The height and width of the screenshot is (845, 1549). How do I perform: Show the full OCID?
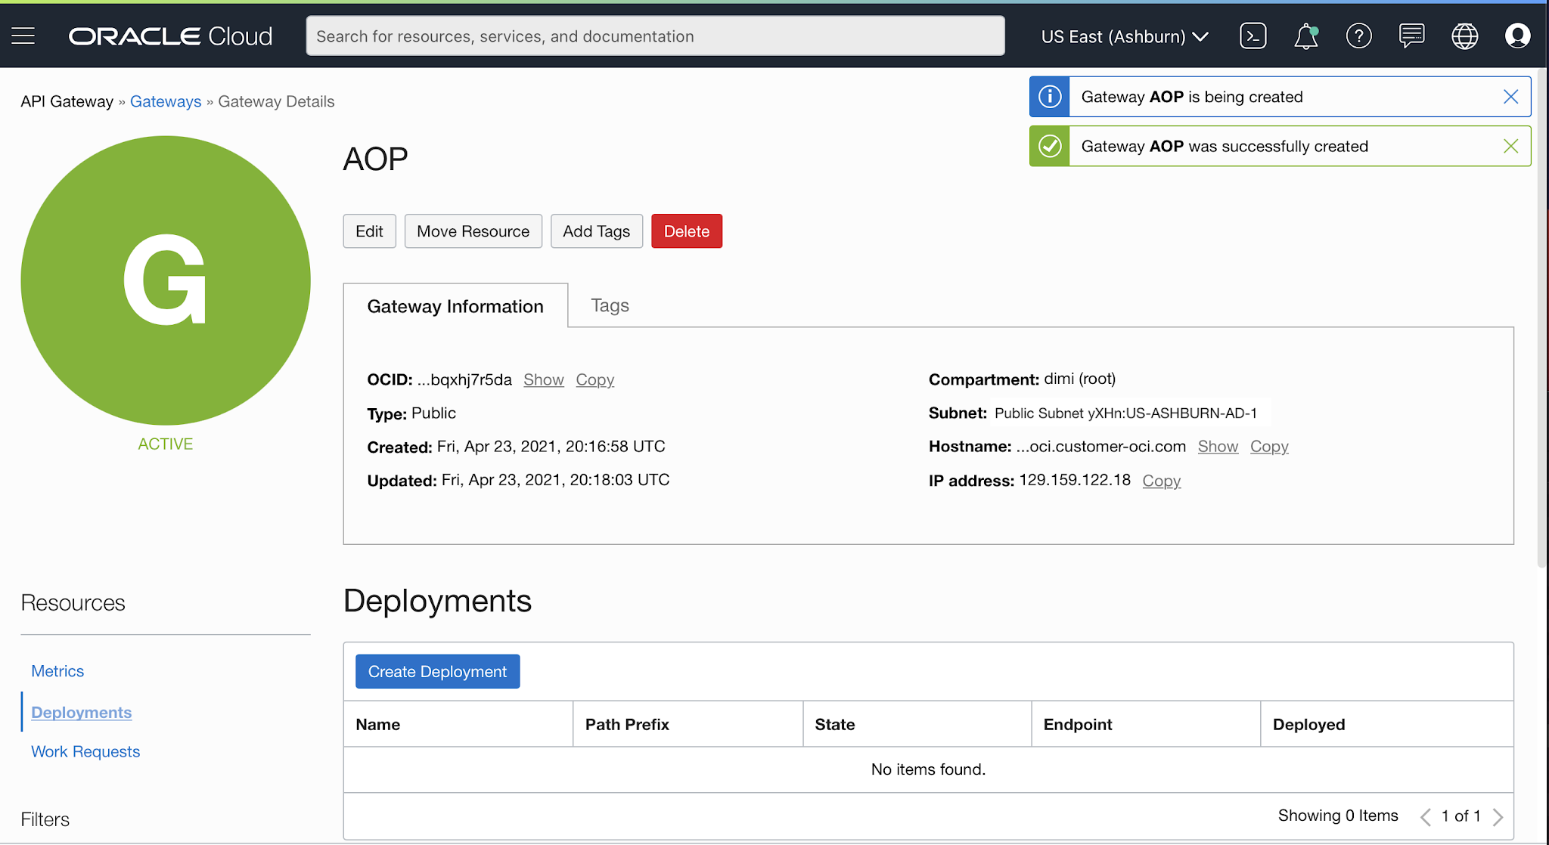click(x=543, y=379)
